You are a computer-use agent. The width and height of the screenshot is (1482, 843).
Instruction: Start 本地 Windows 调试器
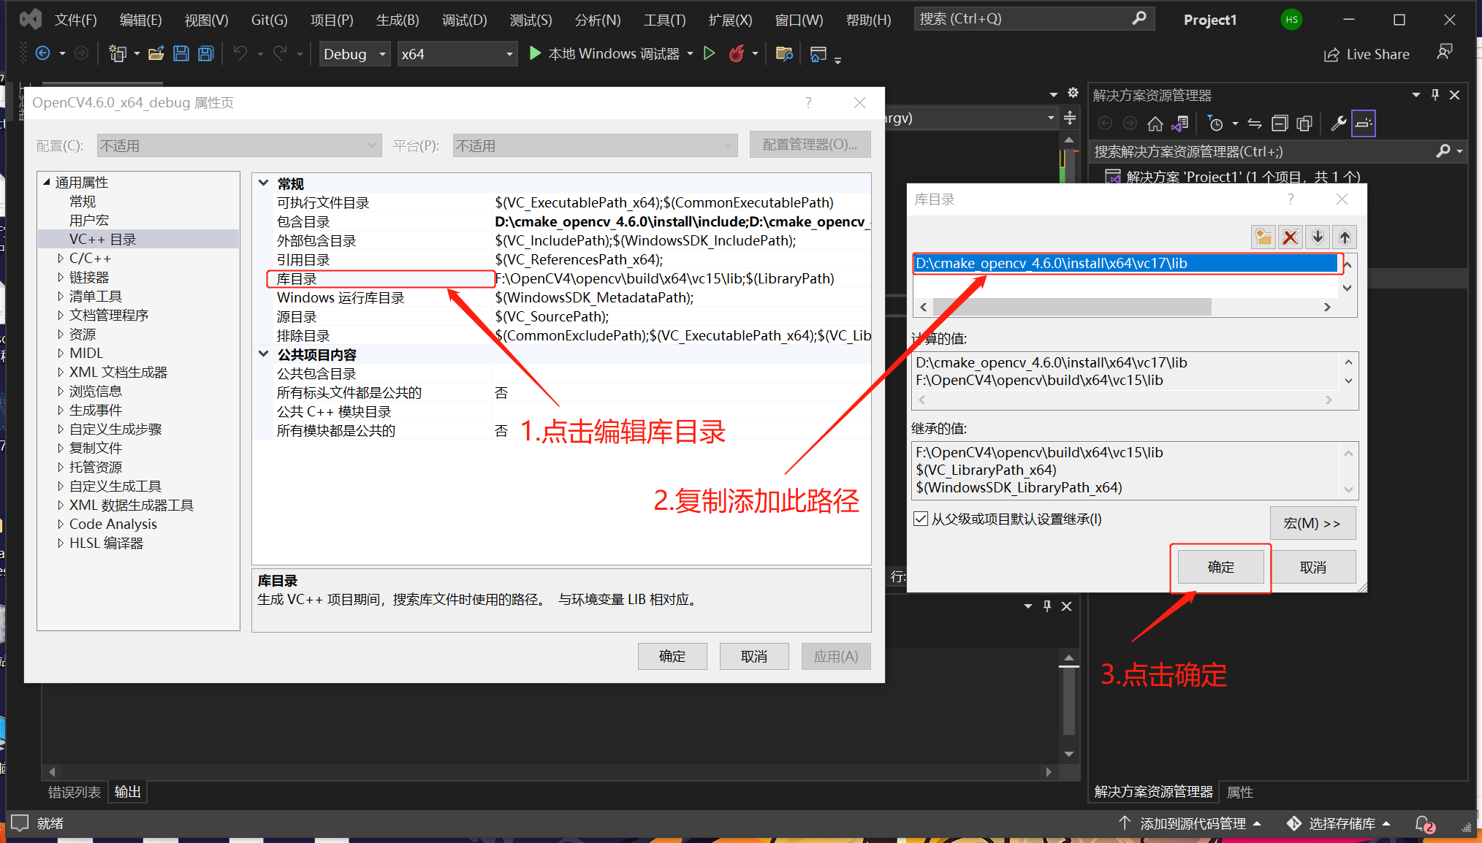coord(604,53)
